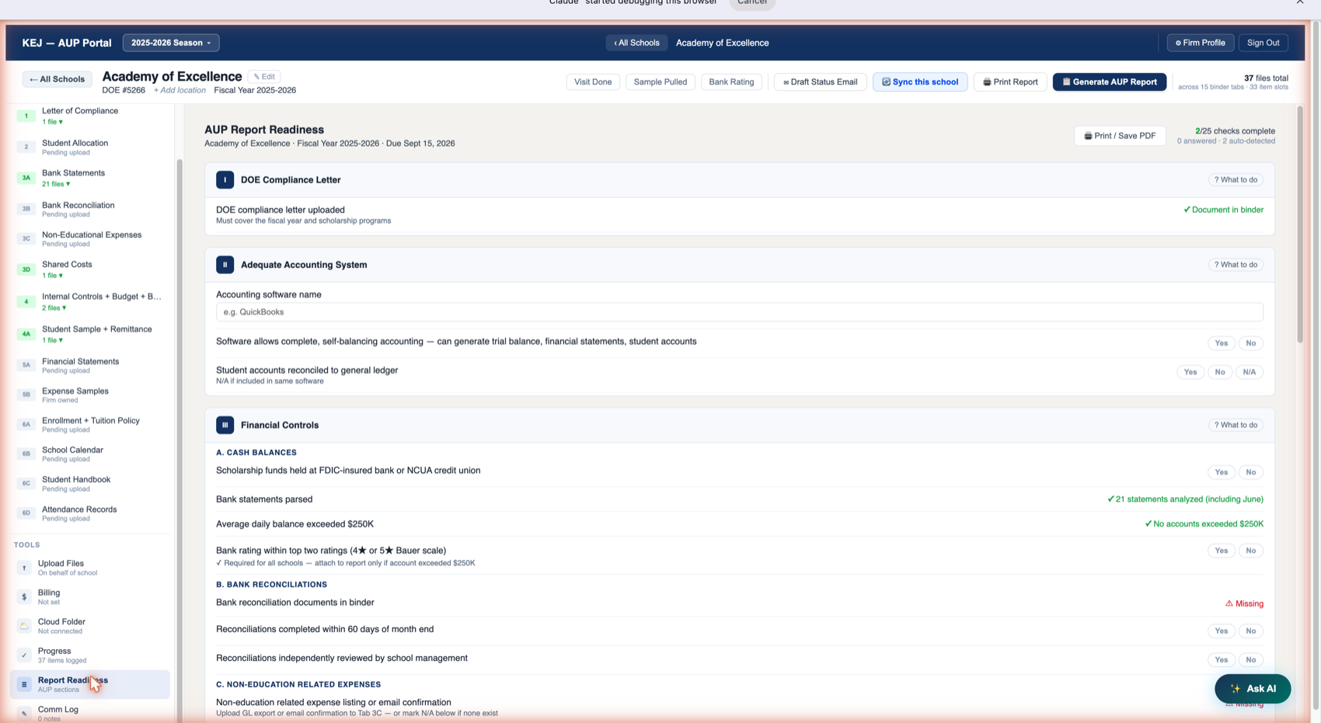Open Attendance Records in the sidebar
Viewport: 1321px width, 723px height.
(92, 513)
